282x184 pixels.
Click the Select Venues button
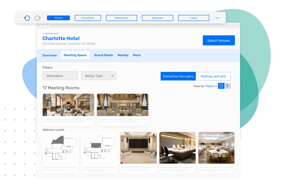(219, 40)
